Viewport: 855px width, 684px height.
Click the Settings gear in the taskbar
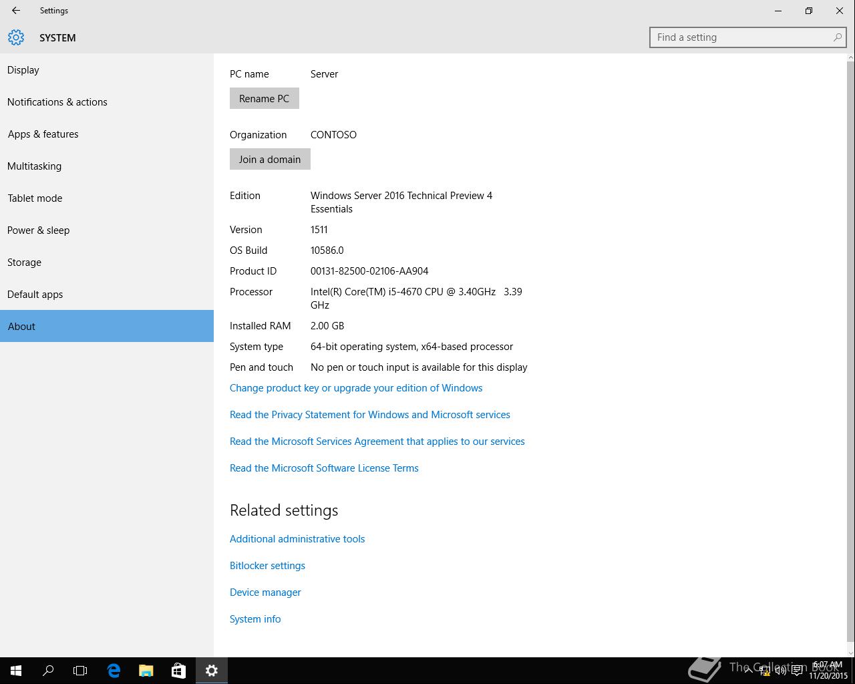(212, 671)
